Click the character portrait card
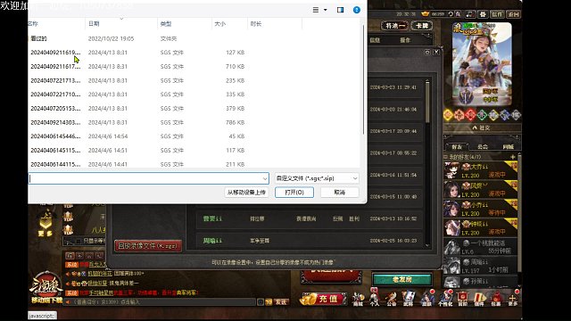This screenshot has height=321, width=571. coord(482,64)
